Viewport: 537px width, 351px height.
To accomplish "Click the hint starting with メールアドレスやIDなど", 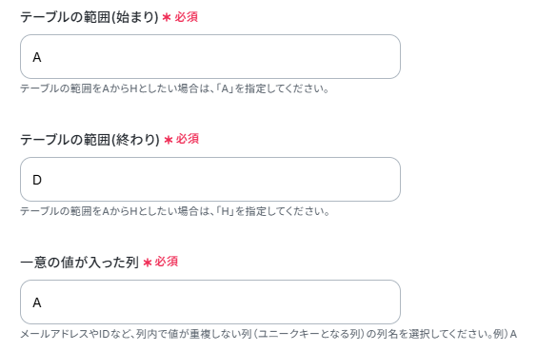I will [268, 334].
